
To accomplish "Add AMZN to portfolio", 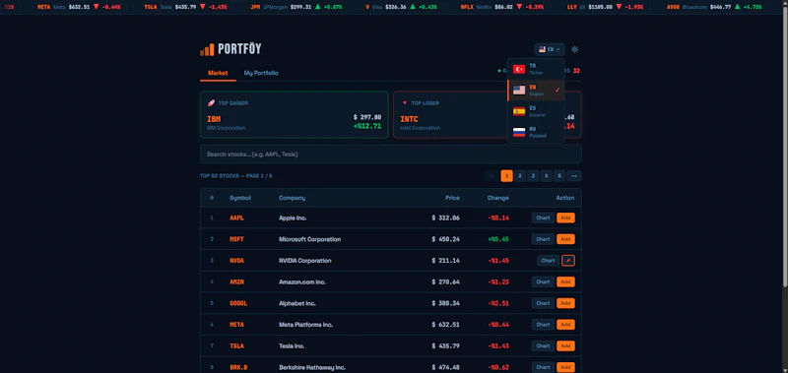I will coord(565,281).
